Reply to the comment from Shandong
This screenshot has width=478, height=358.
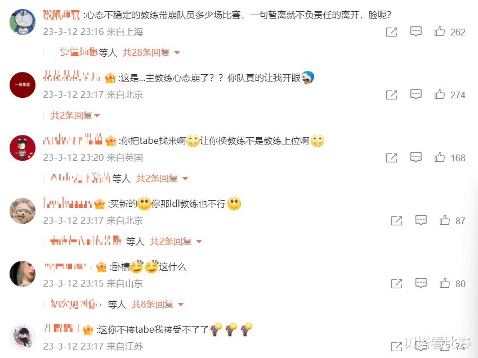(x=421, y=283)
